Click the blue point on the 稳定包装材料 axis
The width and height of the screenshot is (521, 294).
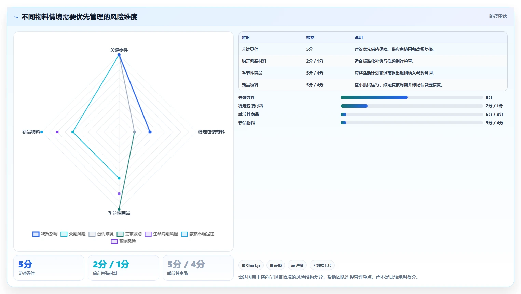click(150, 132)
